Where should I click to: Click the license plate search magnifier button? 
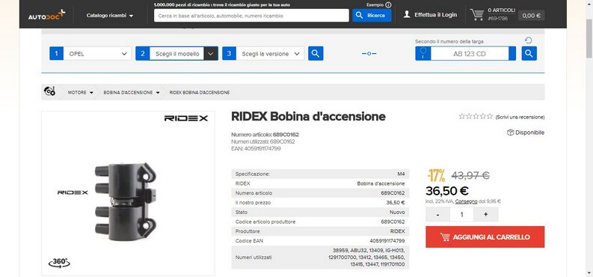(529, 54)
